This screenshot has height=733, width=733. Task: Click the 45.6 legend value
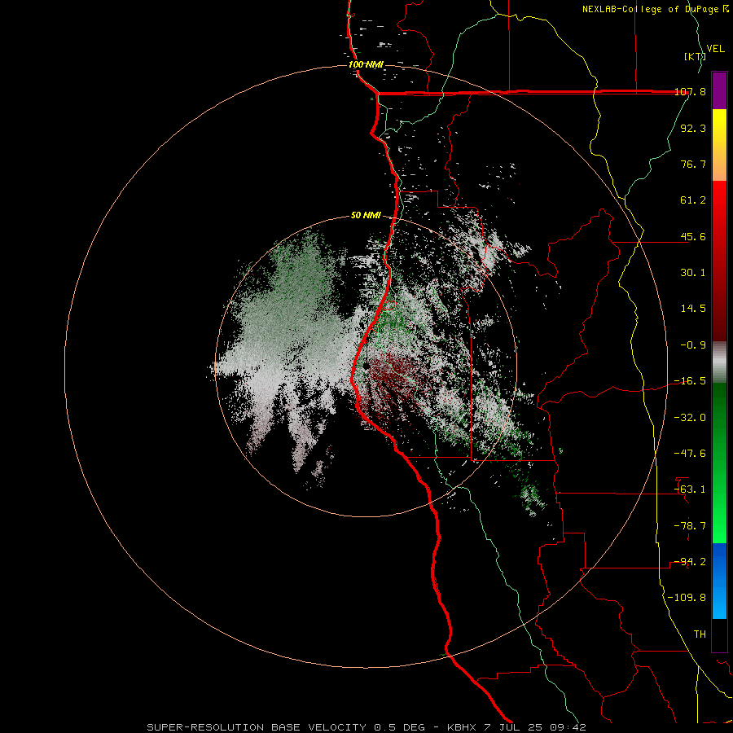coord(693,236)
